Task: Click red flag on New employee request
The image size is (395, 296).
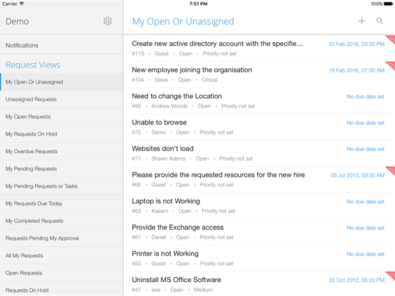Action: coord(390,66)
